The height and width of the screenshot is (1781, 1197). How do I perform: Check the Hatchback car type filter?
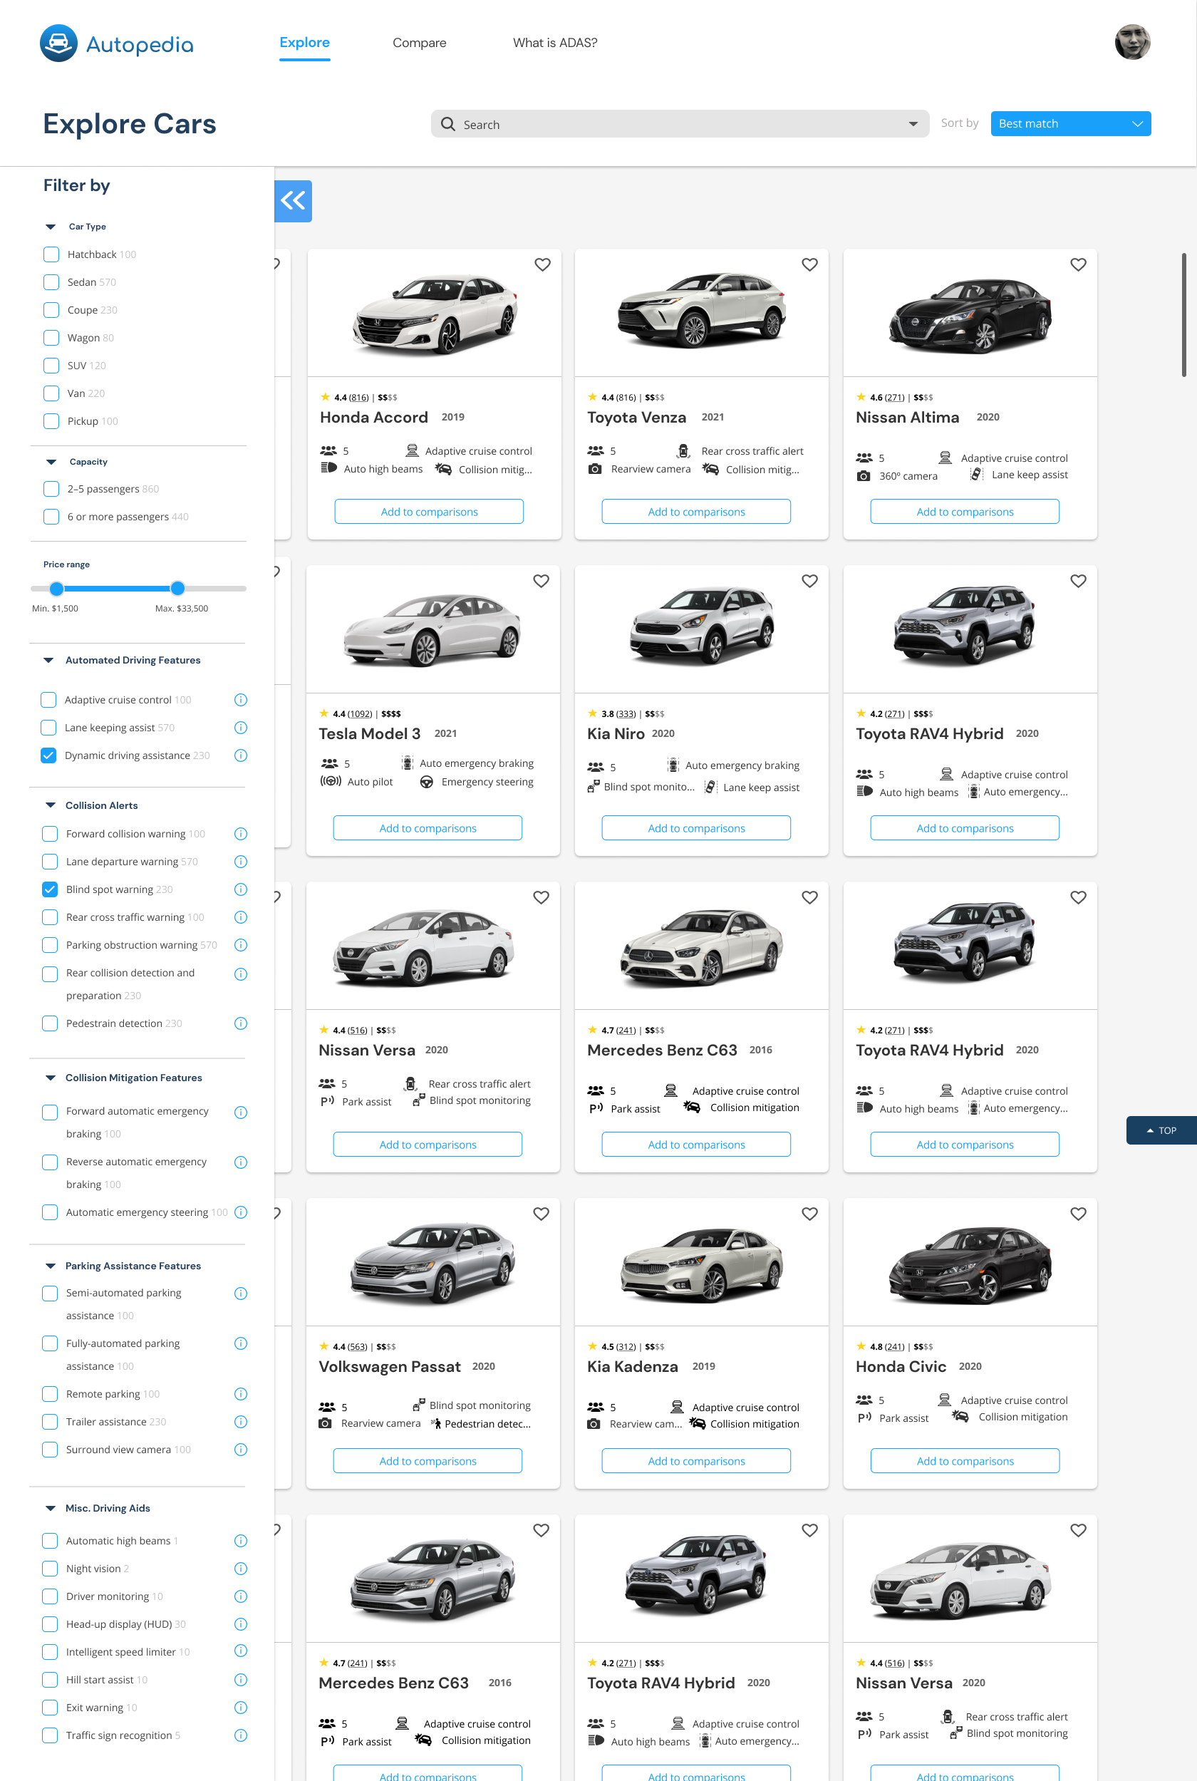click(x=51, y=254)
